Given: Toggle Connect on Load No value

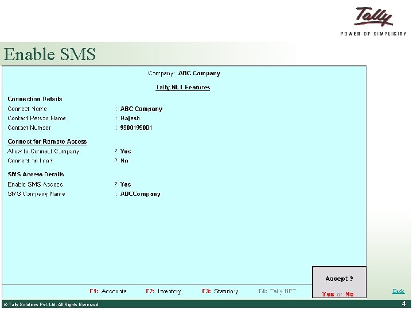Looking at the screenshot, I should [124, 161].
